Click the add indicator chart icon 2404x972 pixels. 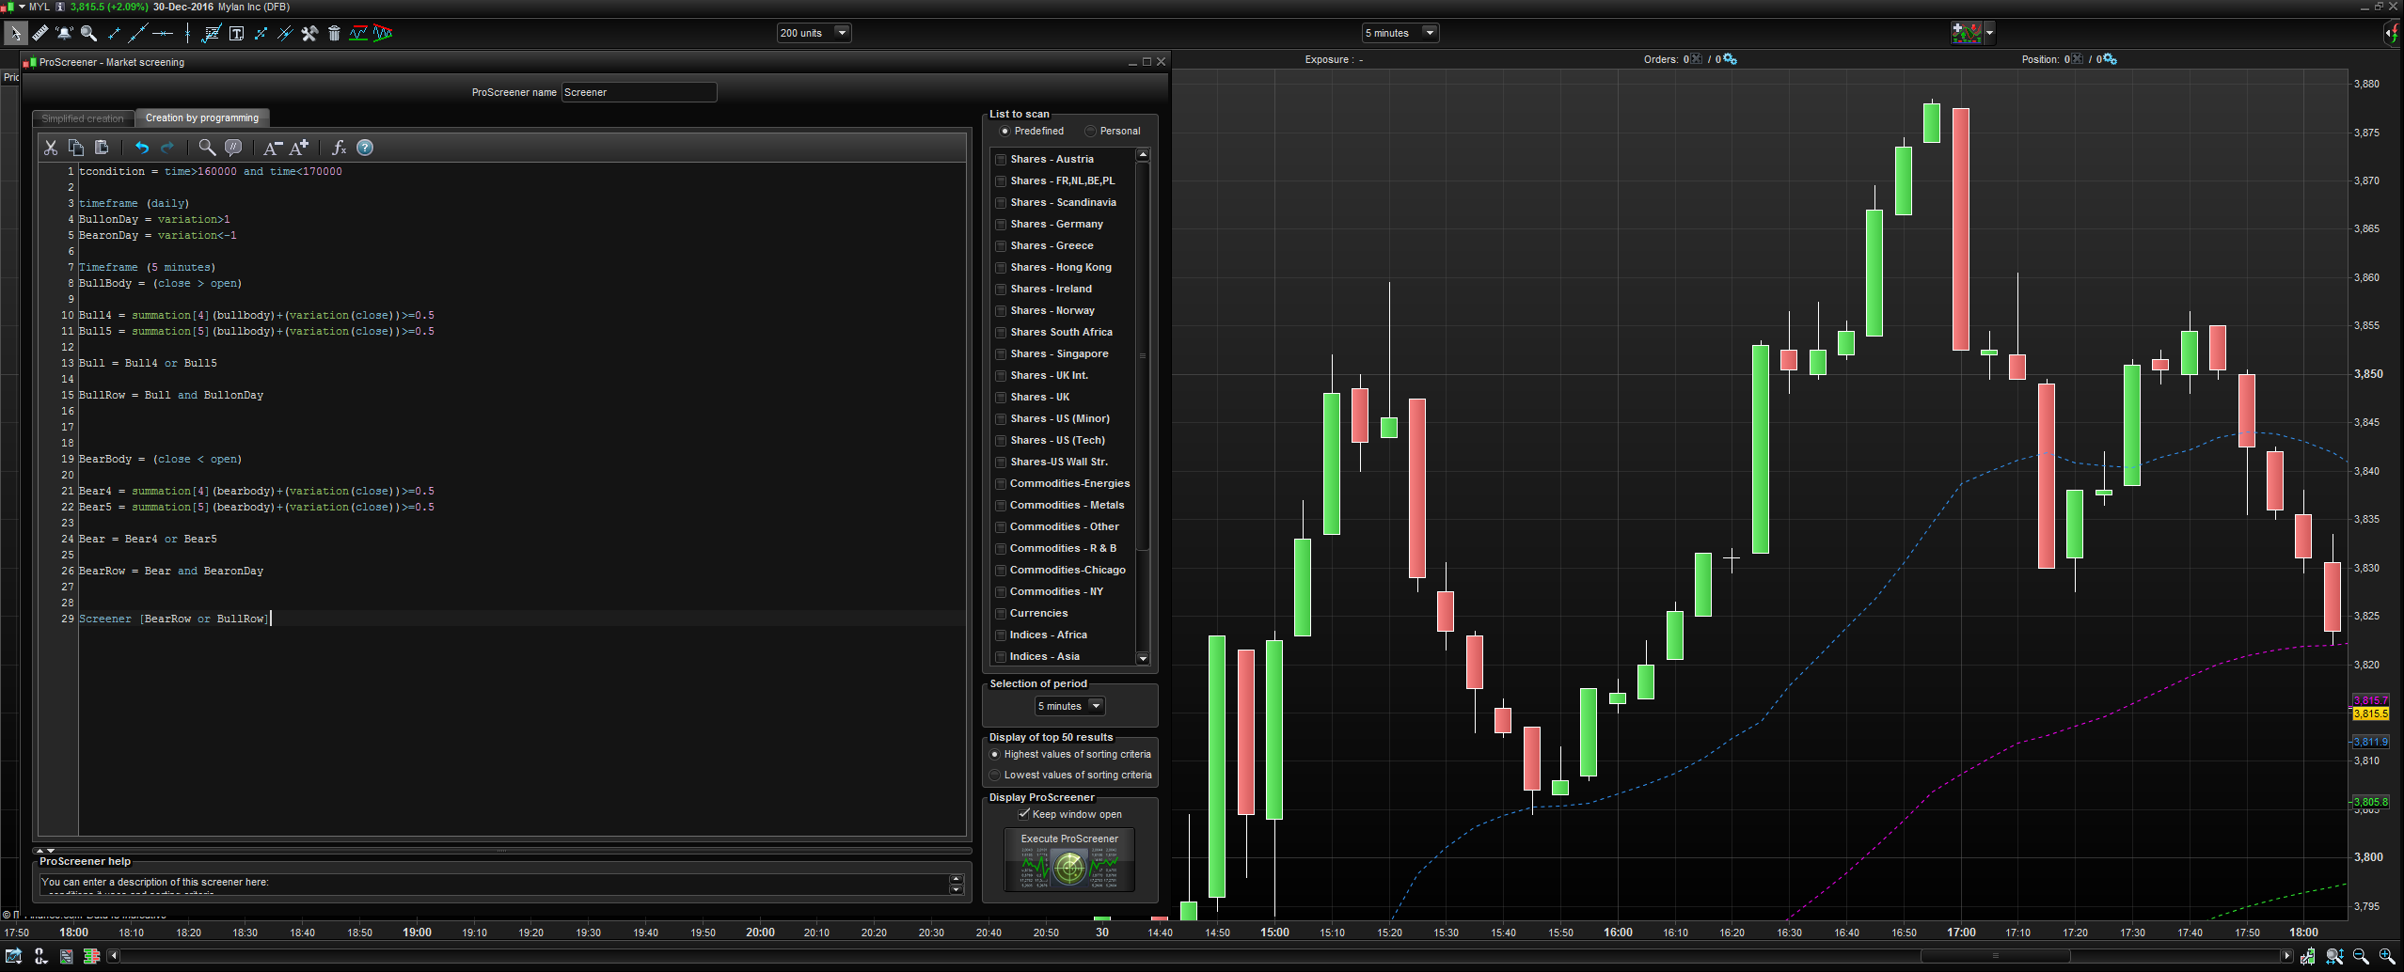(x=1967, y=33)
